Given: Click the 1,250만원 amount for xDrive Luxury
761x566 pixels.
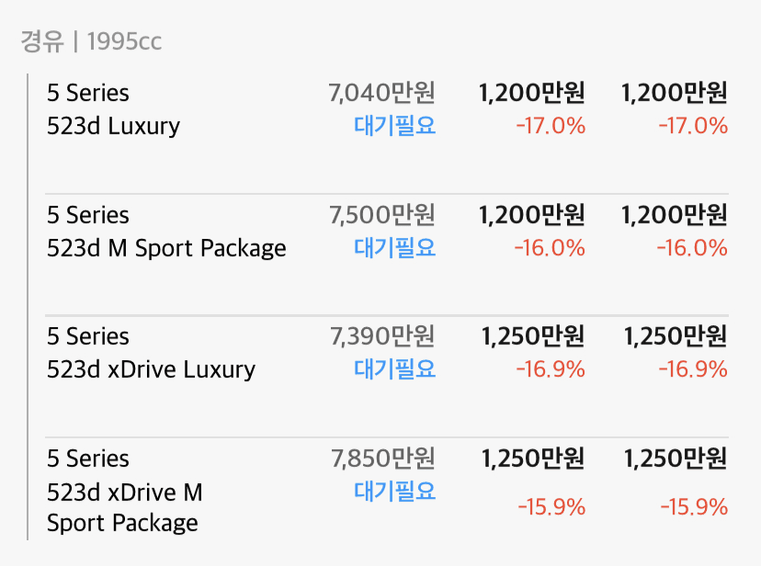Looking at the screenshot, I should [531, 336].
